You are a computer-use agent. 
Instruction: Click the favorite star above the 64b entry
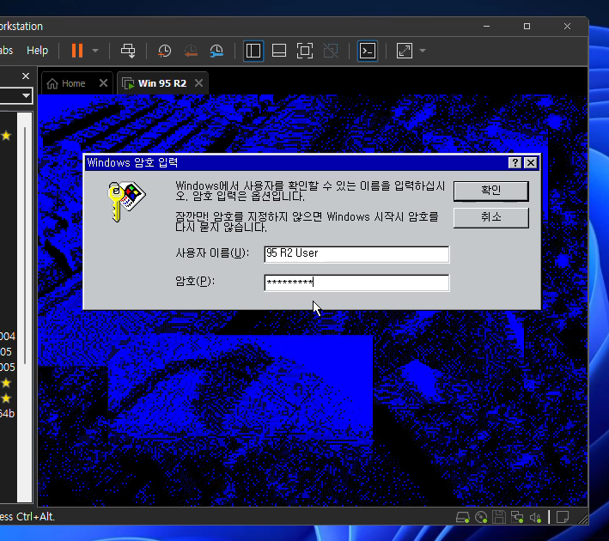coord(6,398)
